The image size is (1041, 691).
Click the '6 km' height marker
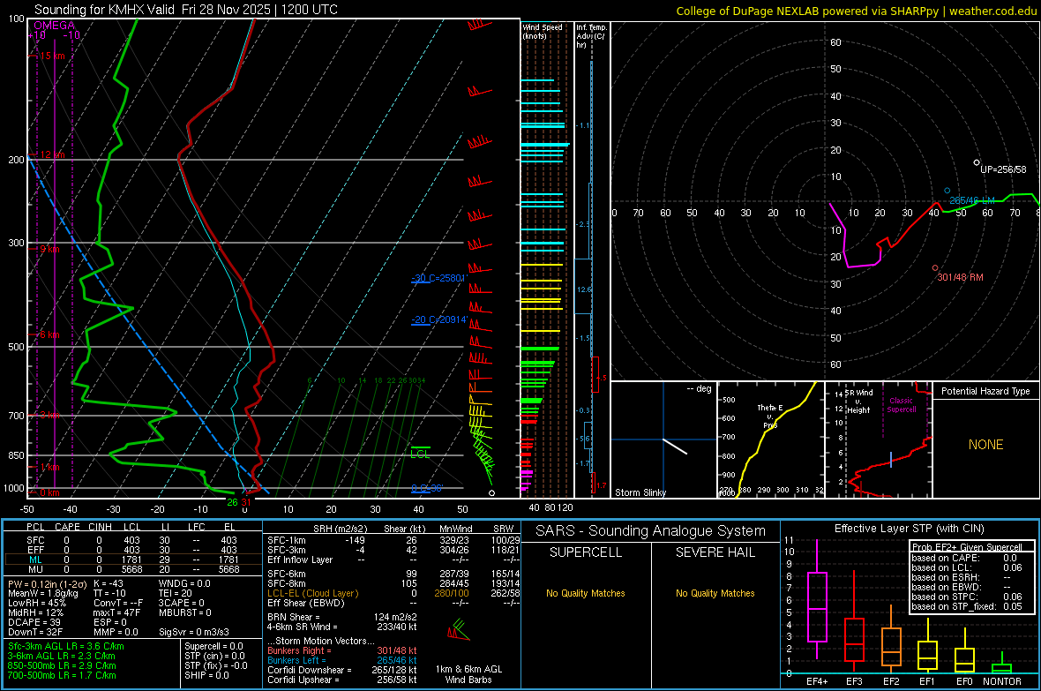(x=49, y=334)
